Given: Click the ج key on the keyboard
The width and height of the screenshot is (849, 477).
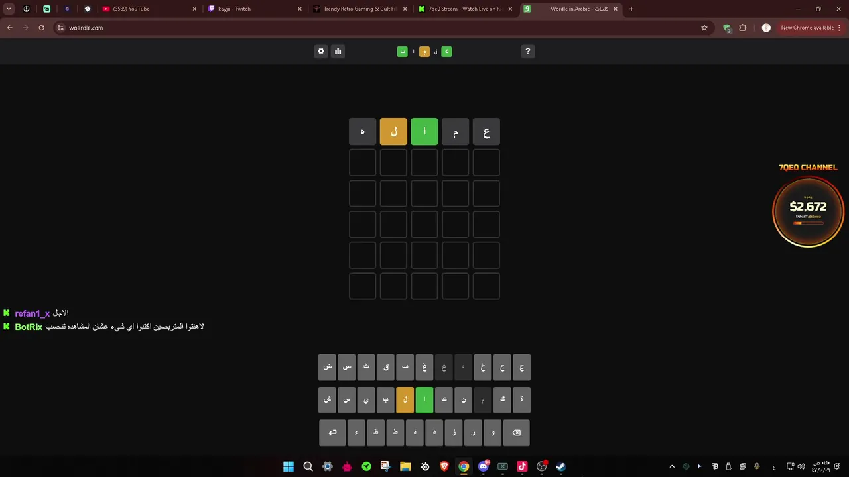Looking at the screenshot, I should click(x=521, y=367).
